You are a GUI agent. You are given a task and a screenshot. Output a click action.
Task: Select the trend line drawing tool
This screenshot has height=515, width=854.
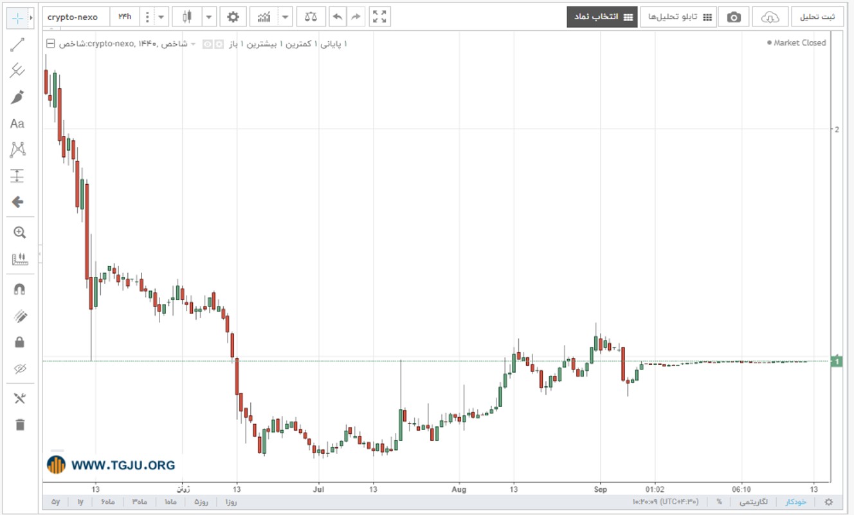click(17, 44)
